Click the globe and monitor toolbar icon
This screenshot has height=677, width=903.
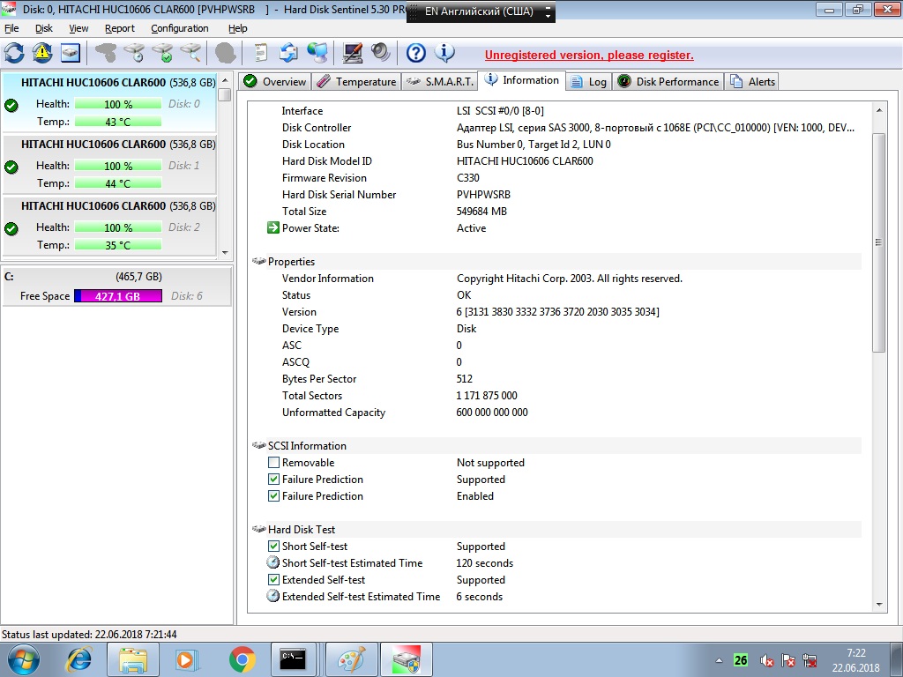[x=317, y=53]
